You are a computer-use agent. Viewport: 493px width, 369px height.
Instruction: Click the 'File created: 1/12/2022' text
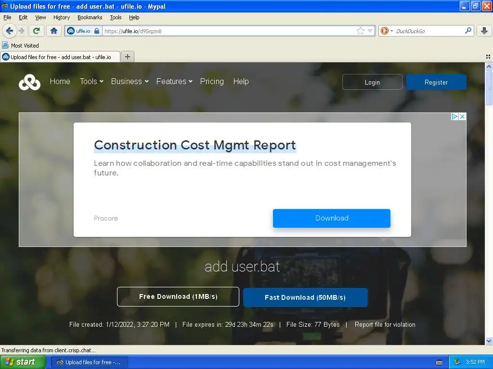pos(119,324)
